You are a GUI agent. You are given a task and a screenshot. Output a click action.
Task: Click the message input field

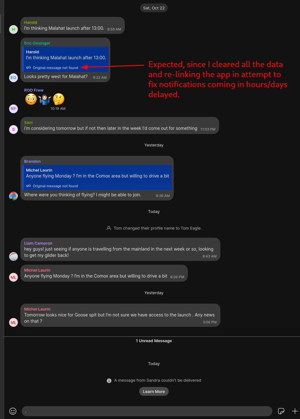[x=147, y=411]
